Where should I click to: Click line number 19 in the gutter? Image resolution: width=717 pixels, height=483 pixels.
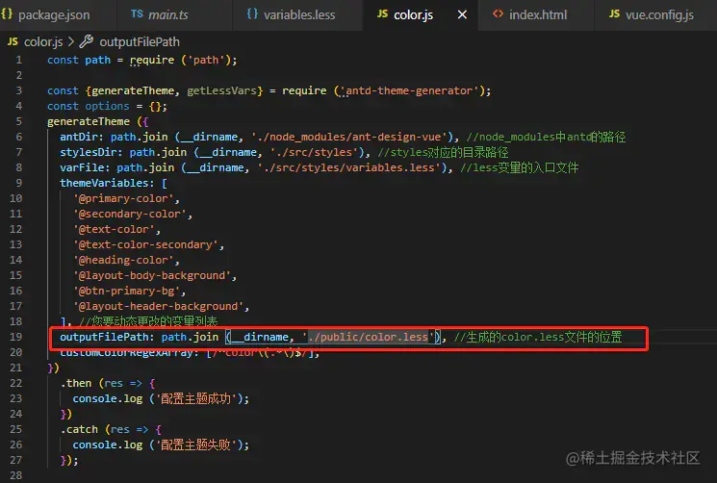[15, 337]
